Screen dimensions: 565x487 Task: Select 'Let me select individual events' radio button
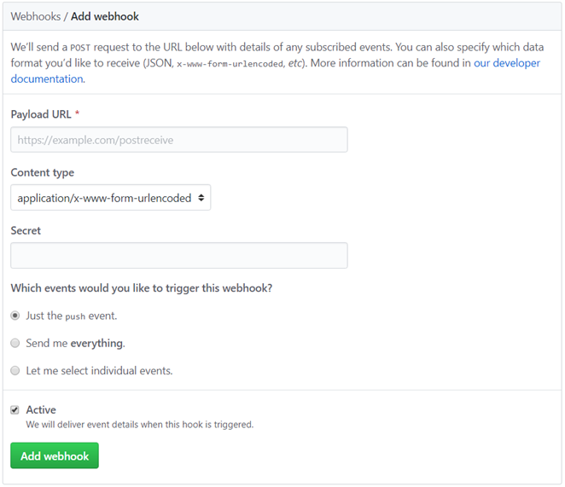[x=15, y=371]
